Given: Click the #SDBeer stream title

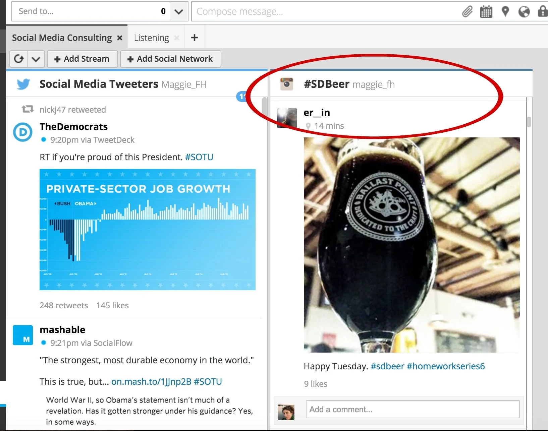Looking at the screenshot, I should [x=327, y=84].
